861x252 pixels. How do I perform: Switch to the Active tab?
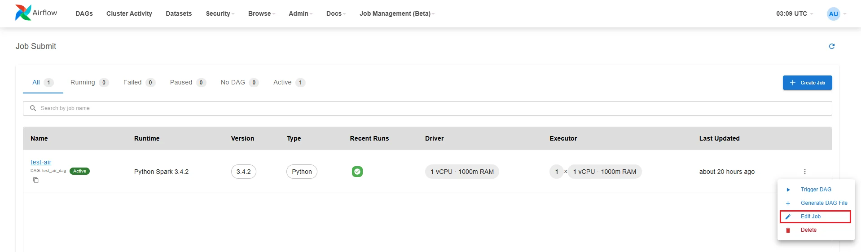point(289,82)
